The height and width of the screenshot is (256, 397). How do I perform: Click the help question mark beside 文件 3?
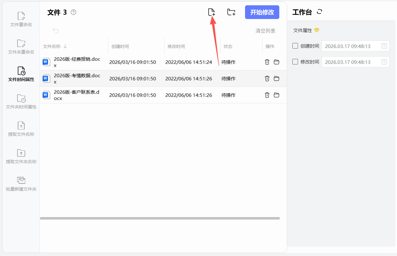[x=73, y=12]
